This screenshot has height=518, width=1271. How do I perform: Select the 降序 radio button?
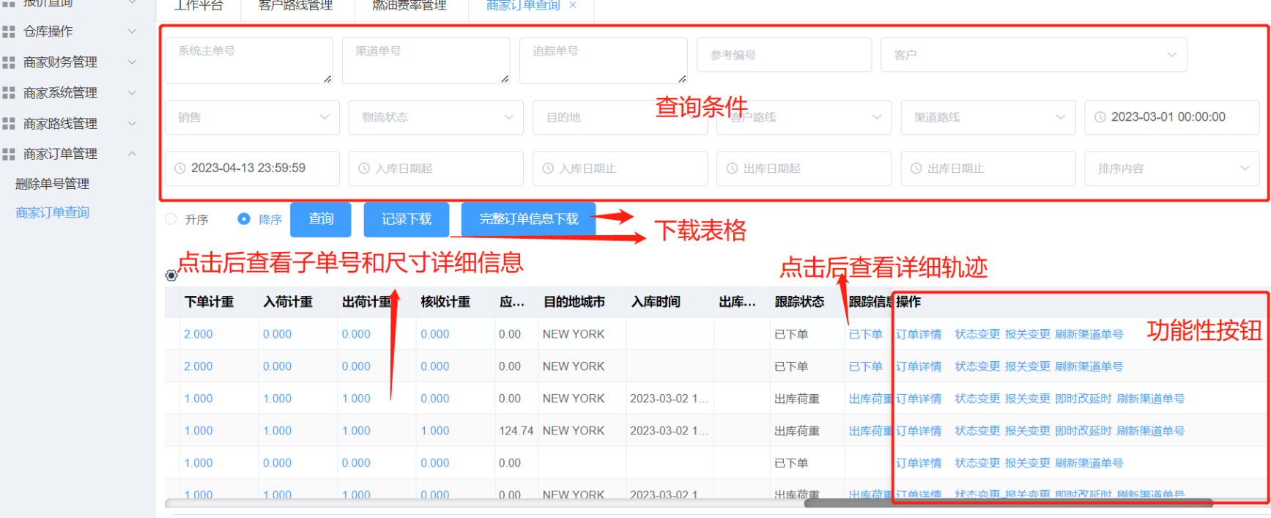coord(245,219)
